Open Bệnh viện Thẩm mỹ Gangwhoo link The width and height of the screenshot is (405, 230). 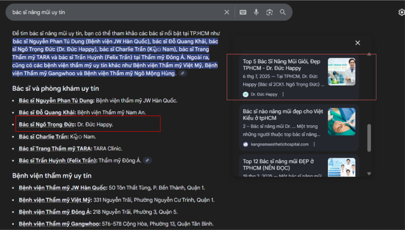pyautogui.click(x=60, y=224)
